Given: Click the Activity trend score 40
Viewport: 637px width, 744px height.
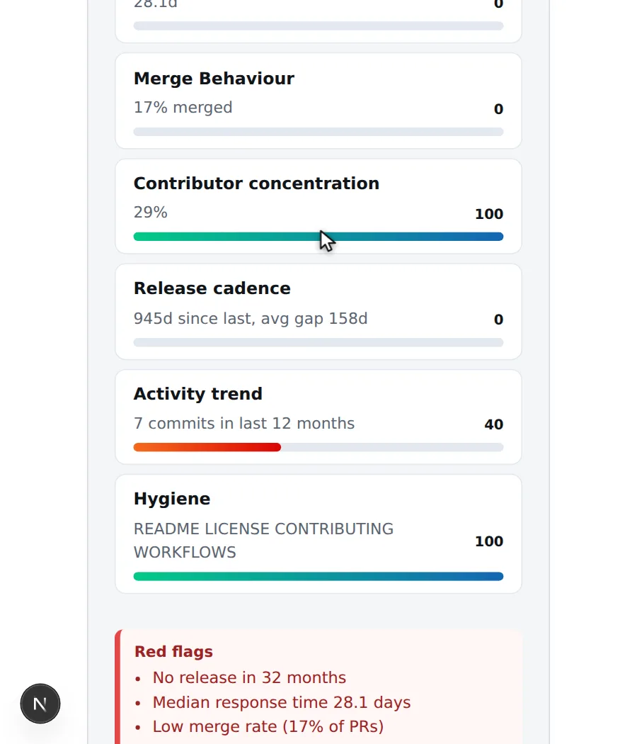Looking at the screenshot, I should click(494, 424).
